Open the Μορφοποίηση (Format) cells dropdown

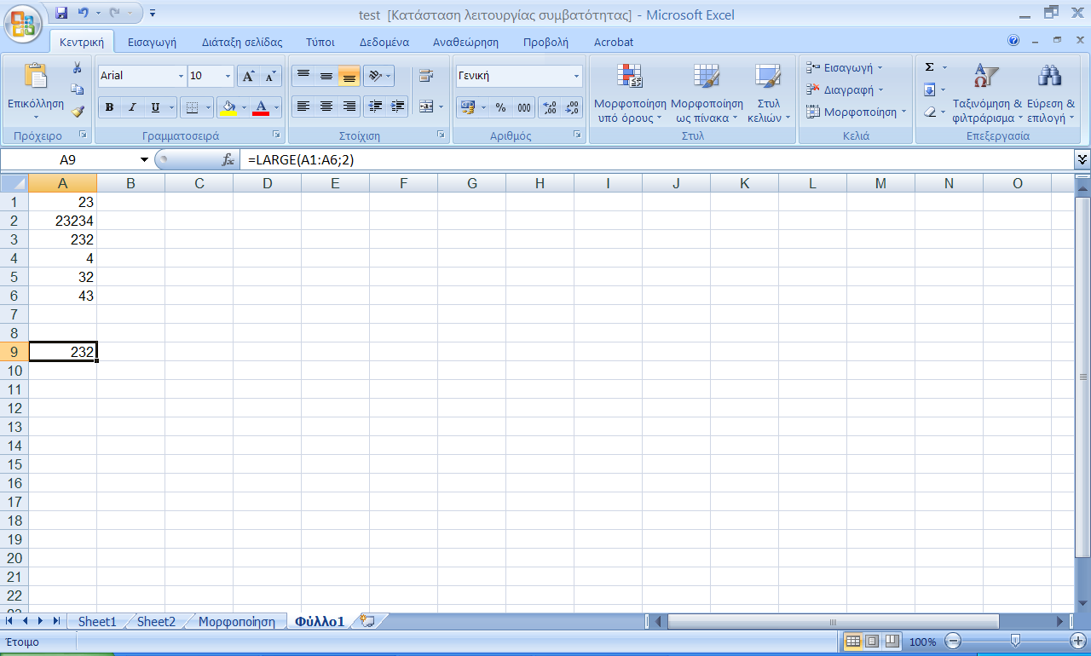(x=857, y=112)
